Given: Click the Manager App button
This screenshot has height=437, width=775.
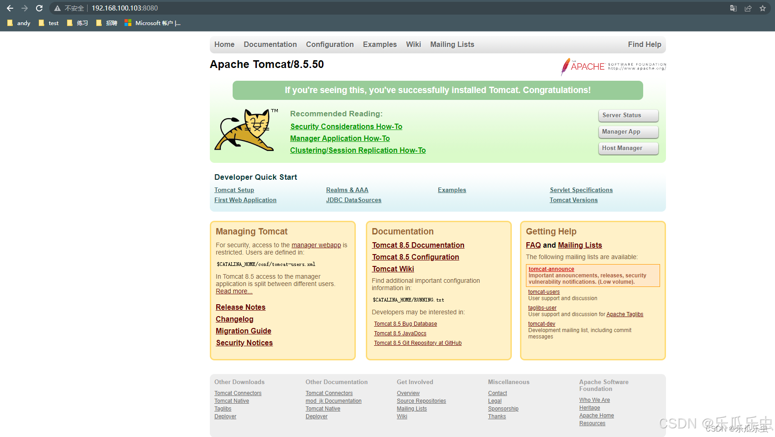Looking at the screenshot, I should (x=628, y=132).
